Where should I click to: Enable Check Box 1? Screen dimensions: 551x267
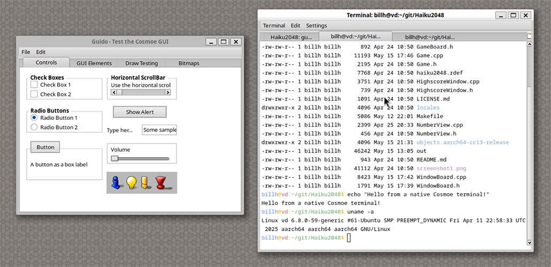(34, 85)
